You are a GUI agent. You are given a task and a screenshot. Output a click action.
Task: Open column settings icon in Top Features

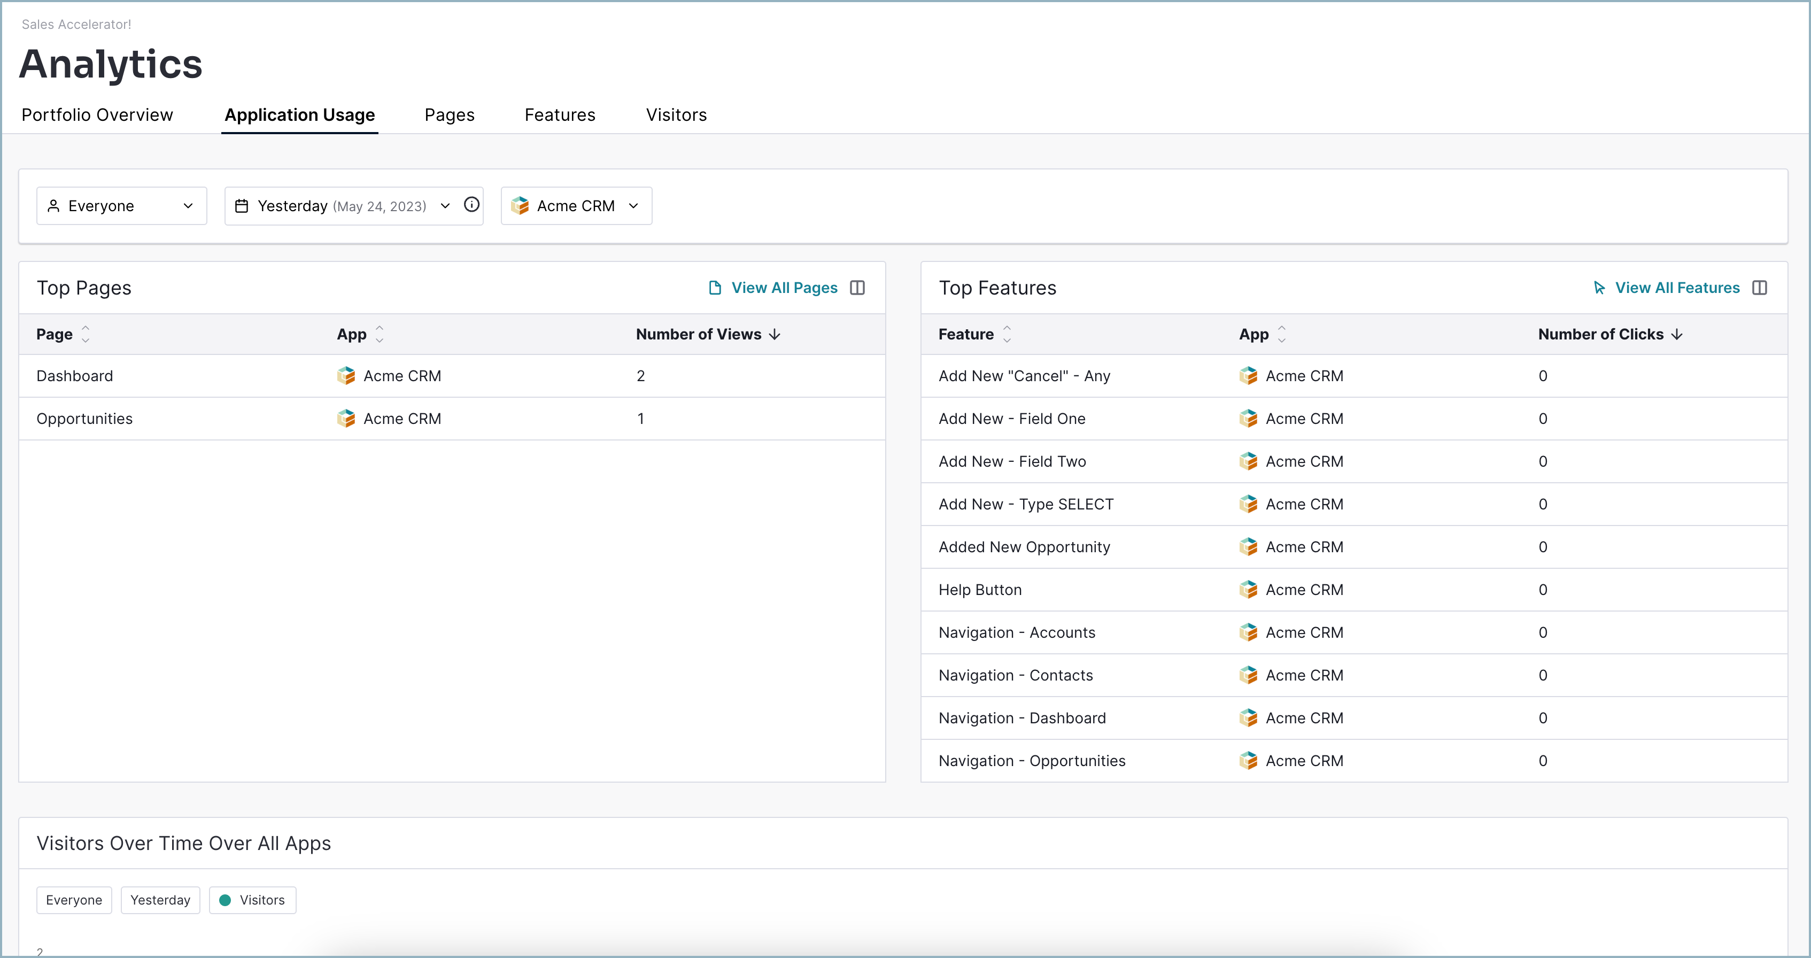pos(1759,288)
